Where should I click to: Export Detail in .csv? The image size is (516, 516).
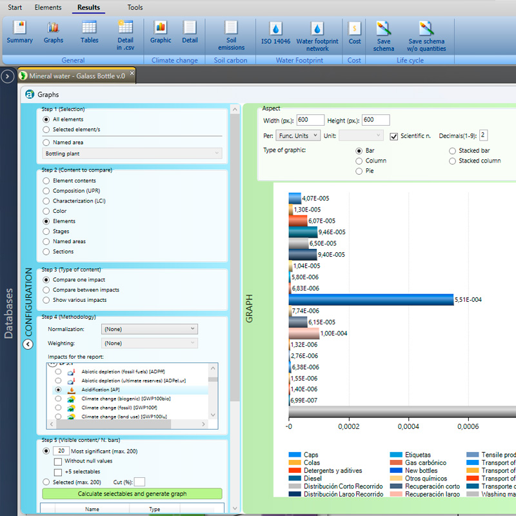(x=125, y=34)
